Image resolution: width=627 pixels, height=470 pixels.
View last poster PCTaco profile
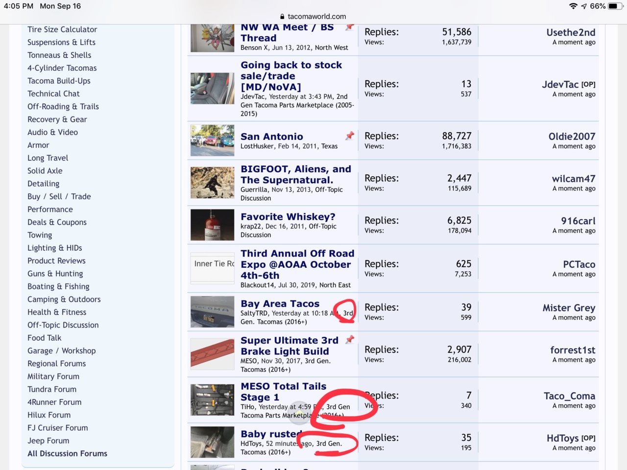579,264
